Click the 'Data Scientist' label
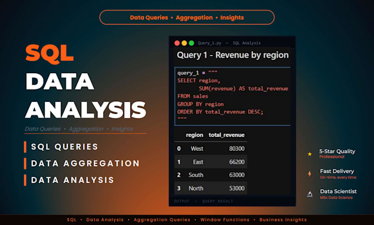Image resolution: width=374 pixels, height=225 pixels. [x=338, y=191]
